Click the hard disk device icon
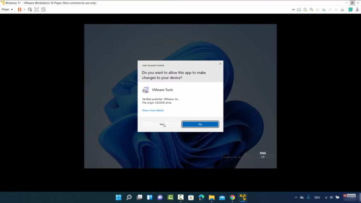Image resolution: width=361 pixels, height=203 pixels. tap(299, 10)
